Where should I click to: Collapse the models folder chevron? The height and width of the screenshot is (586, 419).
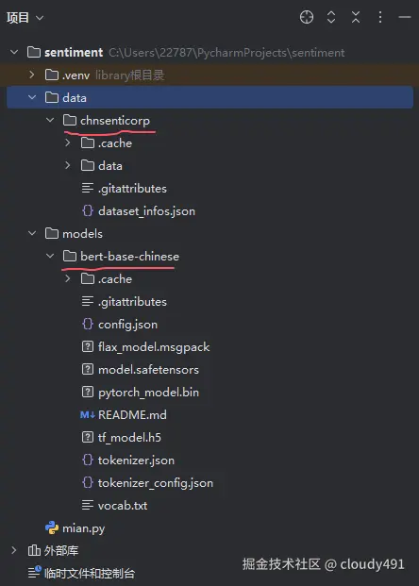point(32,234)
